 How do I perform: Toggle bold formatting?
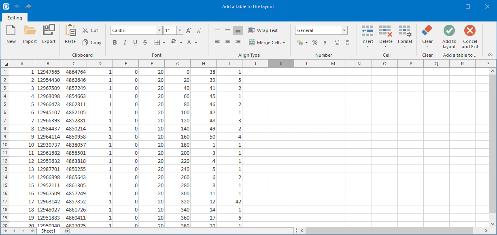point(115,43)
